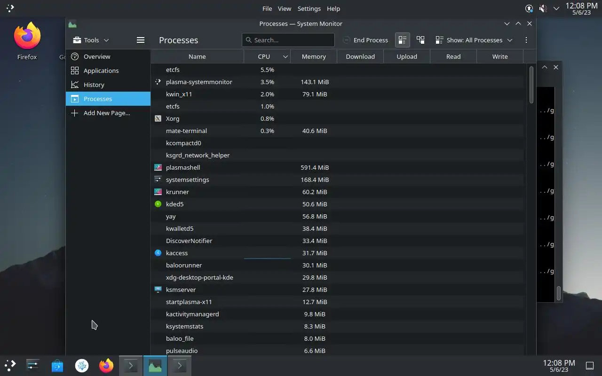Image resolution: width=602 pixels, height=376 pixels.
Task: Sort by the Name column header
Action: pyautogui.click(x=197, y=56)
